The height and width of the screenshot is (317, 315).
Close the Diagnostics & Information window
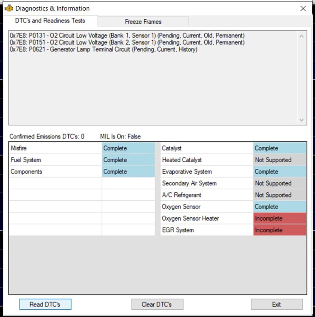click(x=303, y=9)
